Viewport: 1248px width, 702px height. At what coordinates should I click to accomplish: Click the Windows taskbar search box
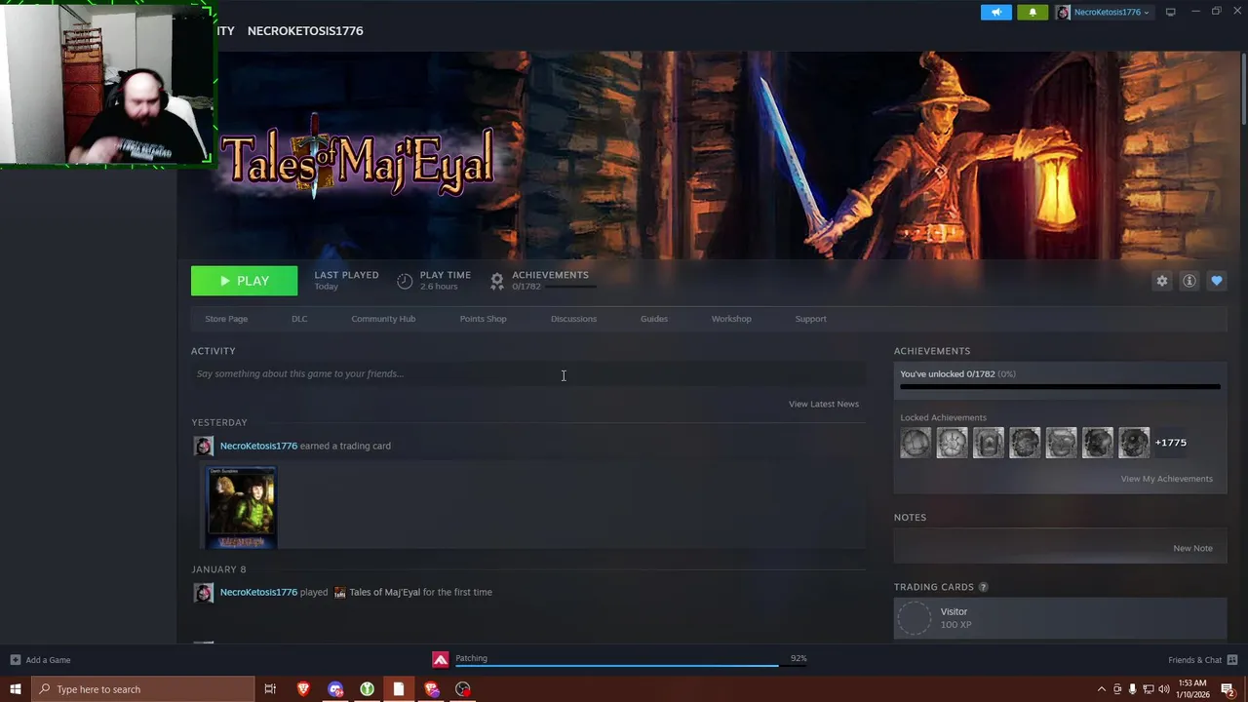click(142, 689)
